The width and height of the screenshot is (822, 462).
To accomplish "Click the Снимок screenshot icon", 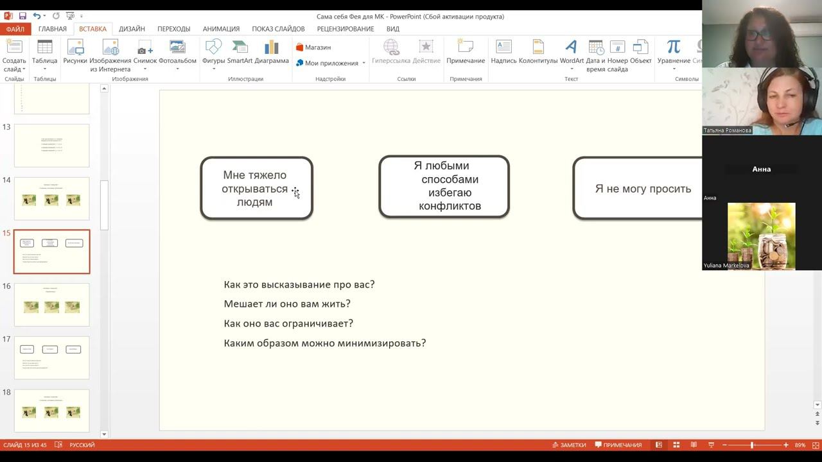I will pyautogui.click(x=145, y=47).
